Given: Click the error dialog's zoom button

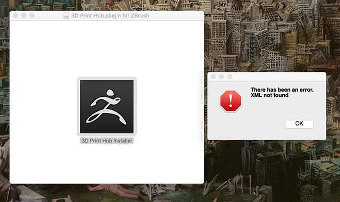Looking at the screenshot, I should click(x=230, y=77).
